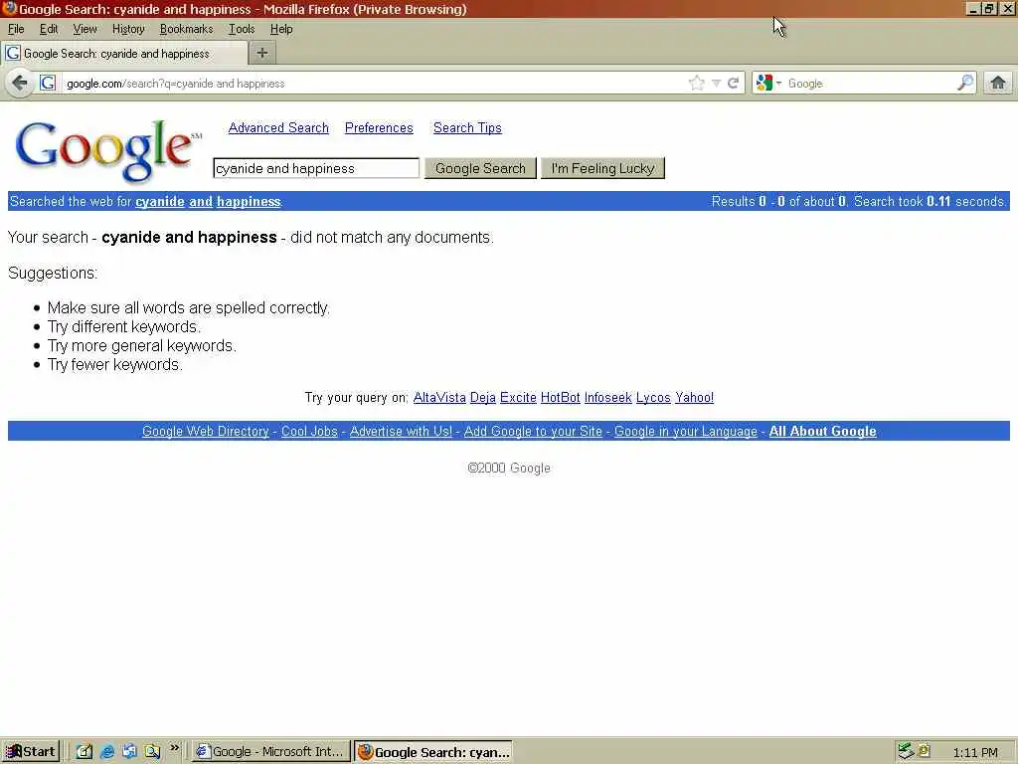Click the Outlook Express quick launch icon
1018x764 pixels.
click(x=129, y=752)
